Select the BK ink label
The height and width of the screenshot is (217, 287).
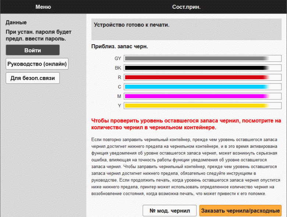[118, 68]
